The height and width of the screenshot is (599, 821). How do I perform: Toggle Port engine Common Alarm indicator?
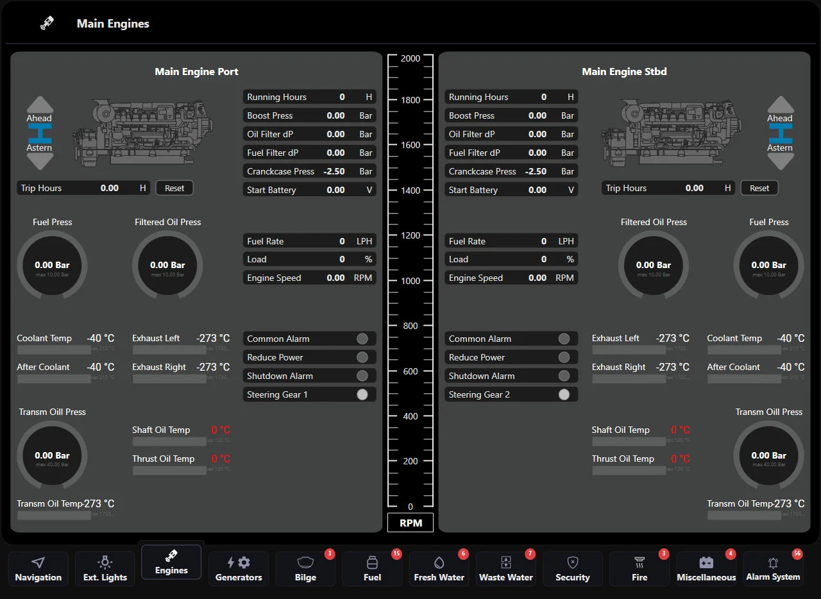tap(362, 339)
